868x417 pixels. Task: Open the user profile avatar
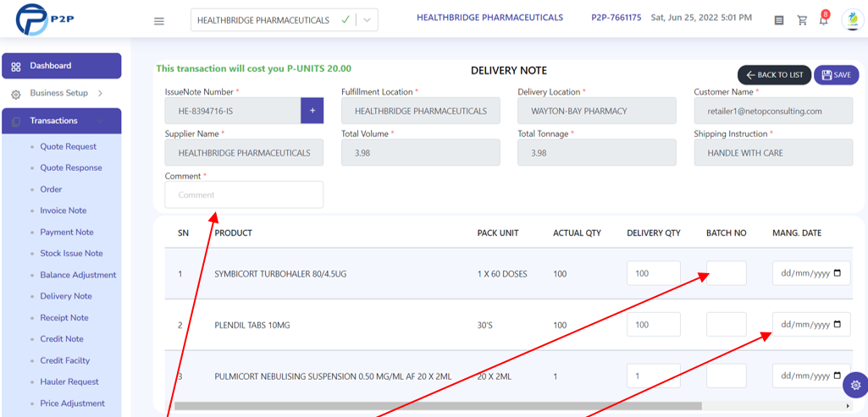(x=853, y=20)
